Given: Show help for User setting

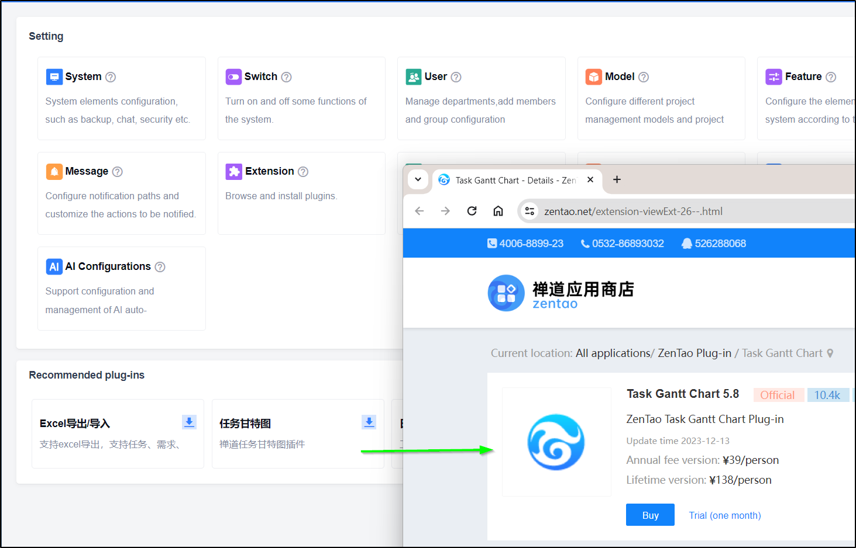Looking at the screenshot, I should (x=456, y=77).
